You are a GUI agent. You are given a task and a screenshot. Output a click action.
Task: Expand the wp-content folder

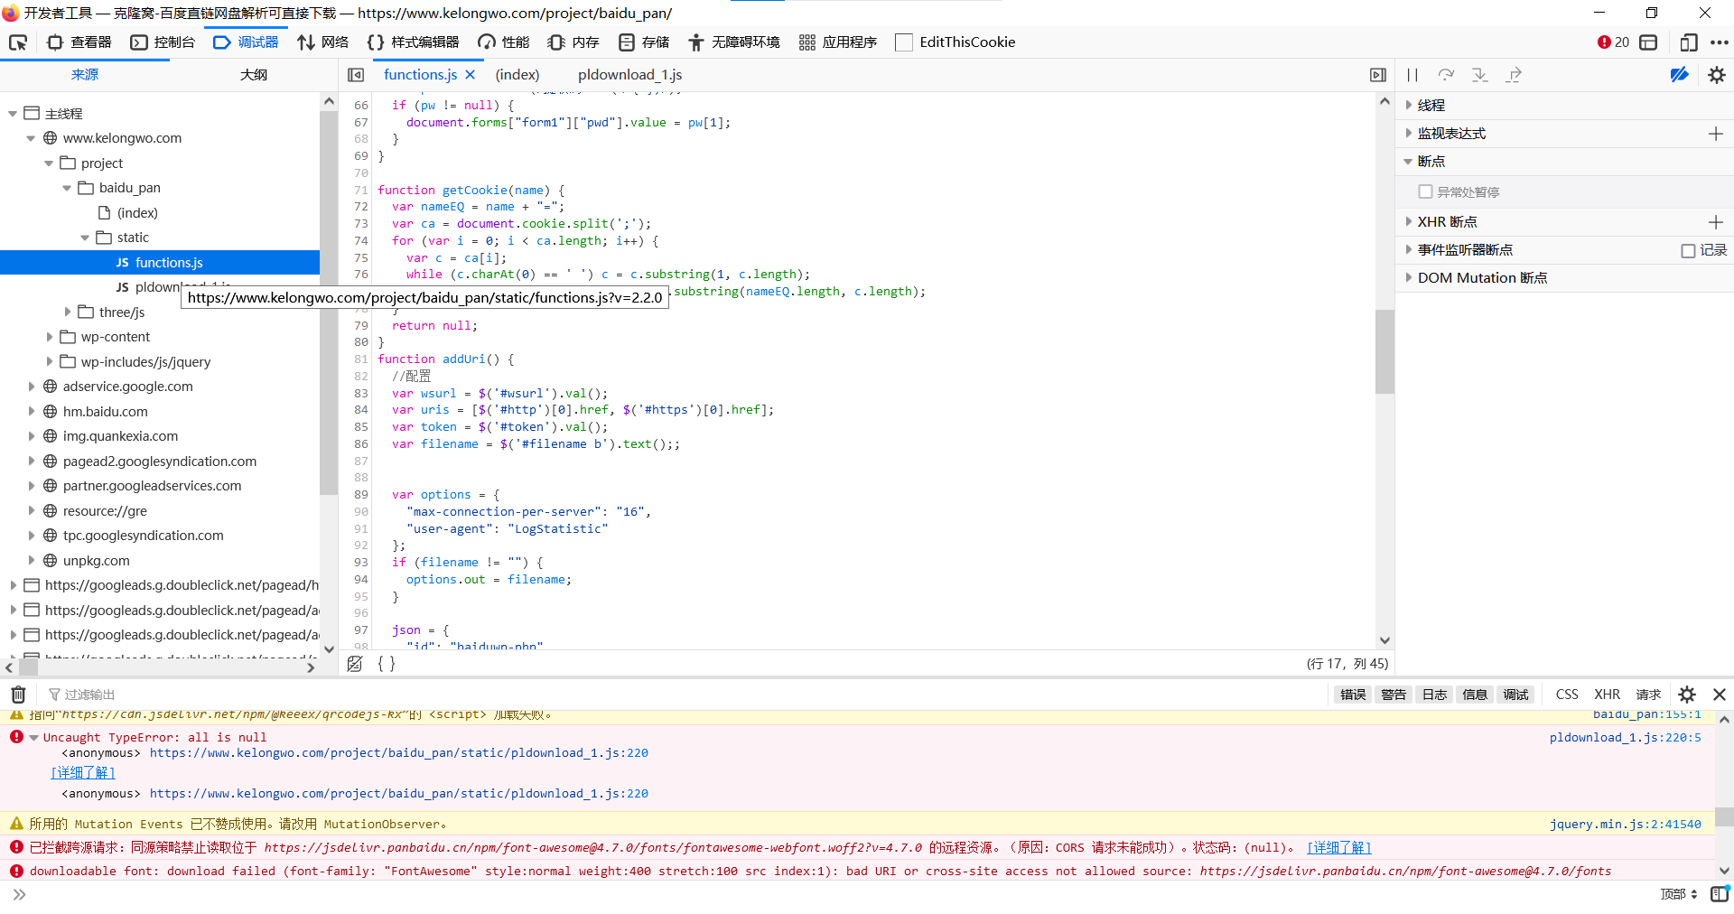pyautogui.click(x=51, y=336)
